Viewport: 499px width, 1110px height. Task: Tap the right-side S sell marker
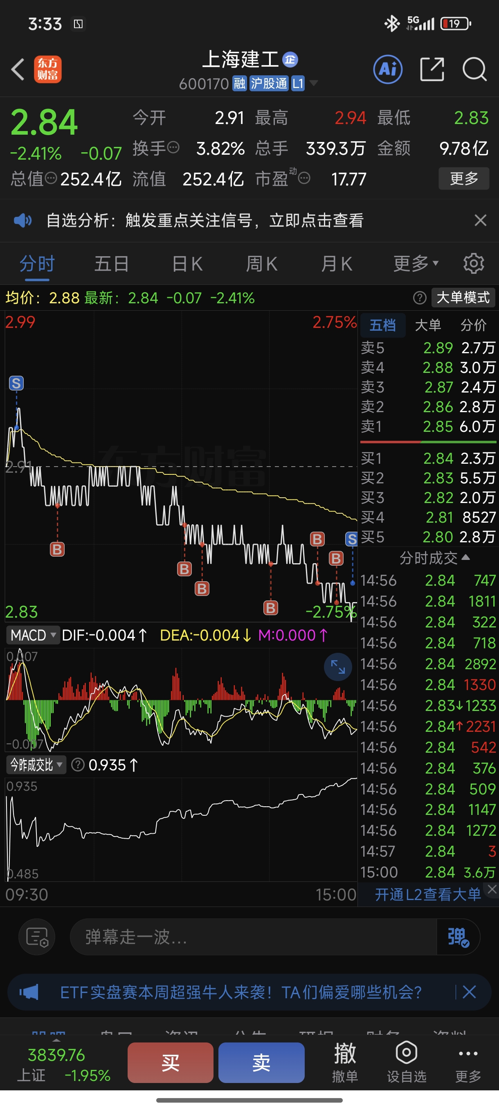(x=352, y=539)
